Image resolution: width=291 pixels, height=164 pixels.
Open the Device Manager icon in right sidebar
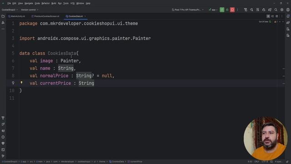coord(288,29)
